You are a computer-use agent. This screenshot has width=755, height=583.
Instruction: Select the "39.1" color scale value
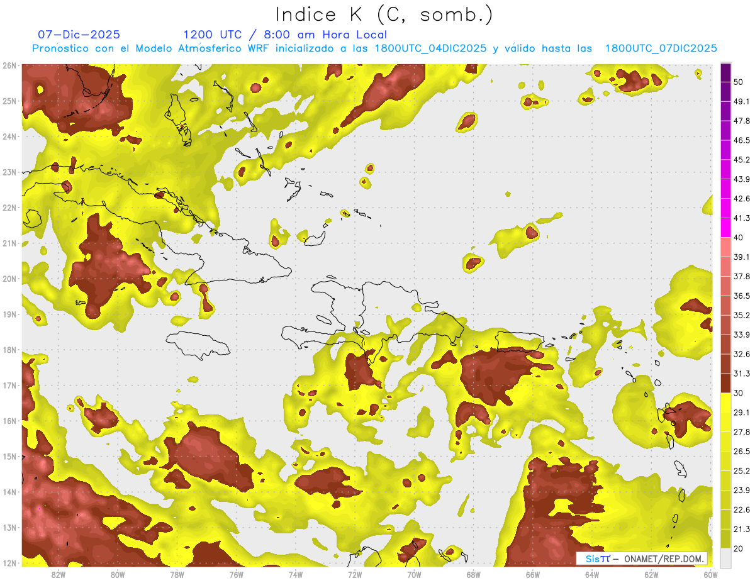click(x=741, y=257)
